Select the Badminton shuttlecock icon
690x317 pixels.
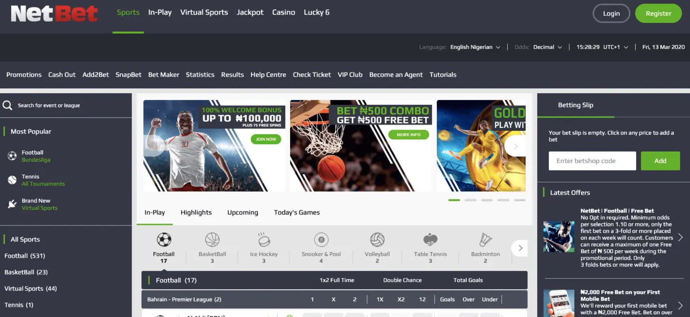tap(485, 240)
